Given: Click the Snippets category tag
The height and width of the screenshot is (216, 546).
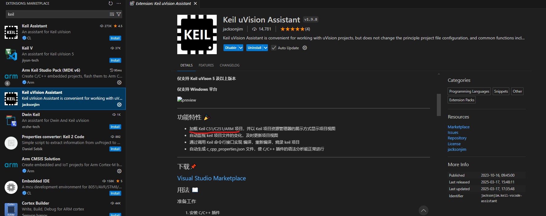Looking at the screenshot, I should (501, 91).
